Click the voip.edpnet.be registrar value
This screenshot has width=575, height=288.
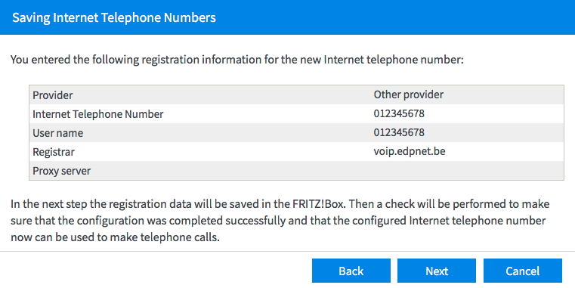(410, 151)
